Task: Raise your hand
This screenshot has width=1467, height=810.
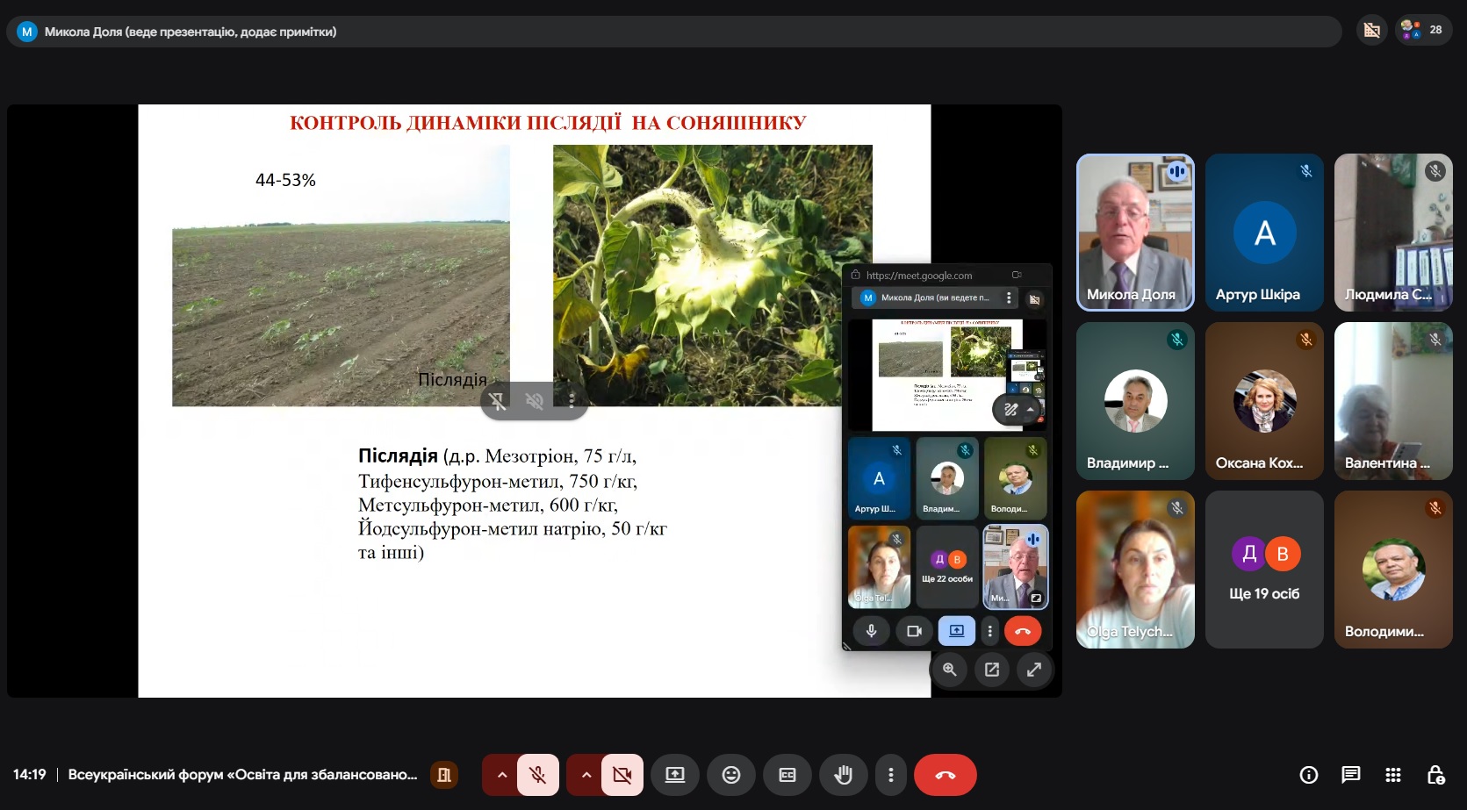Action: (843, 775)
